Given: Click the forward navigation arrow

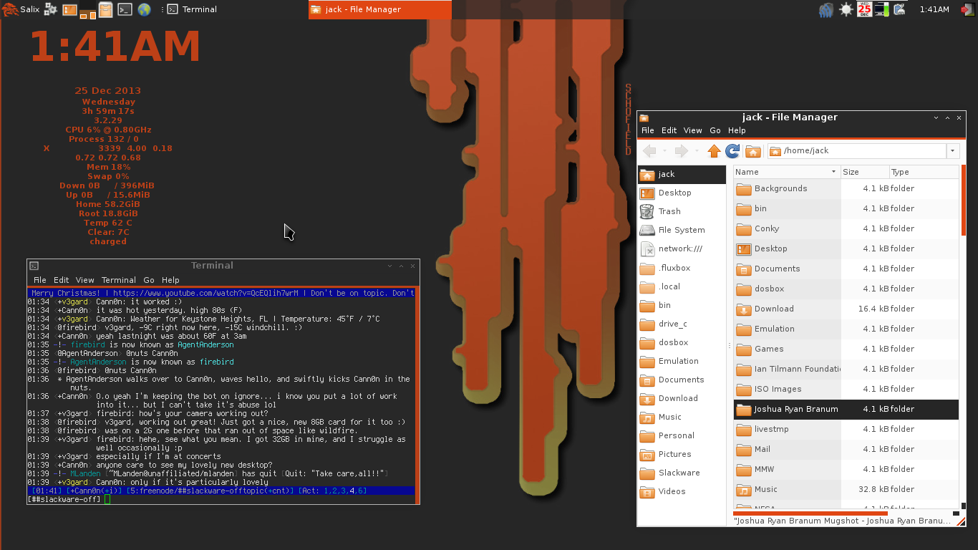Looking at the screenshot, I should point(682,151).
